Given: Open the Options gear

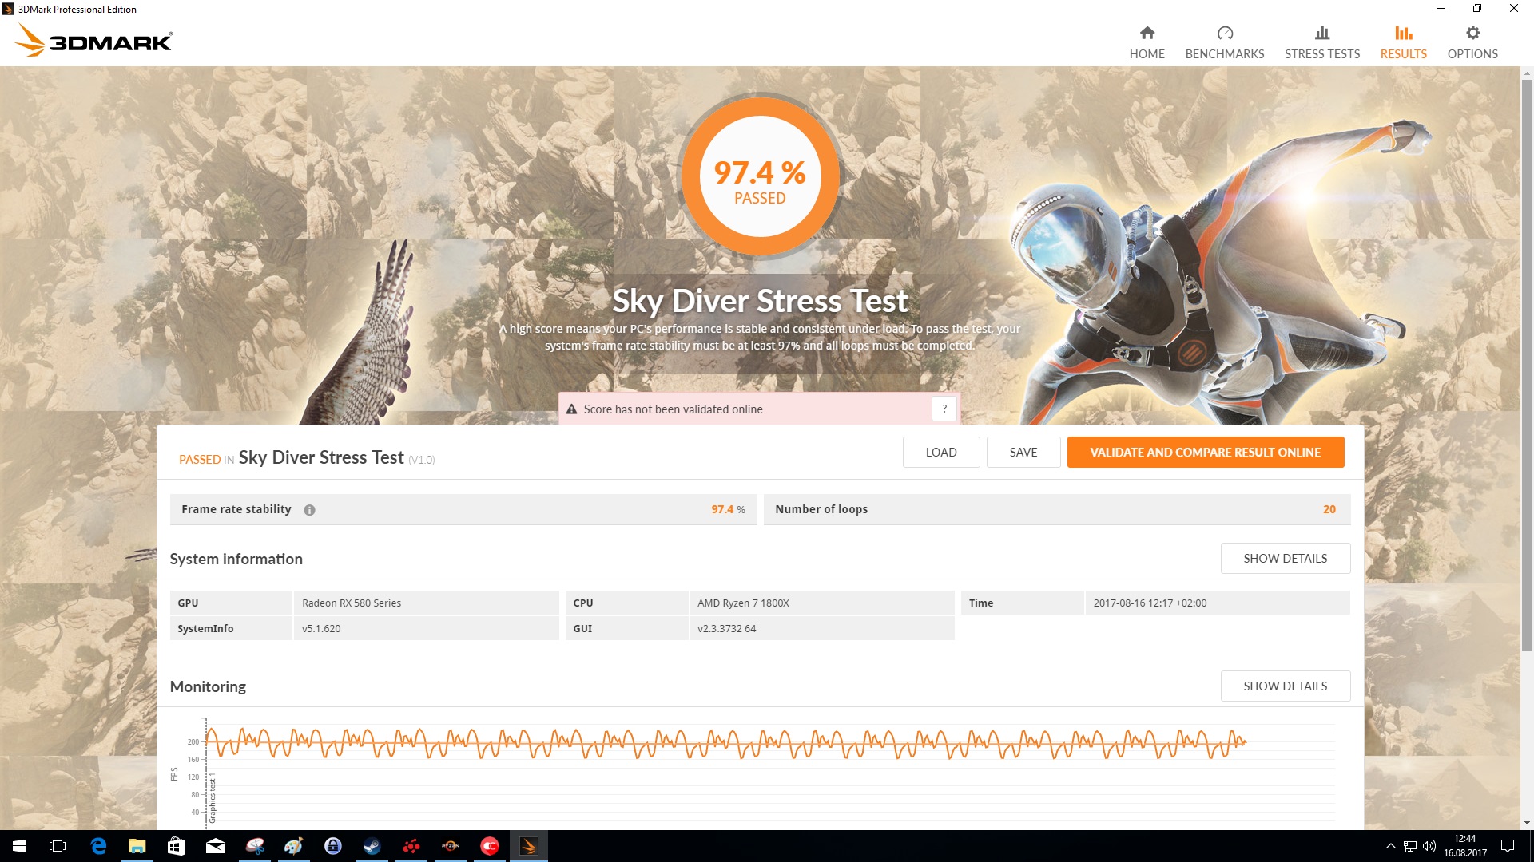Looking at the screenshot, I should tap(1472, 42).
